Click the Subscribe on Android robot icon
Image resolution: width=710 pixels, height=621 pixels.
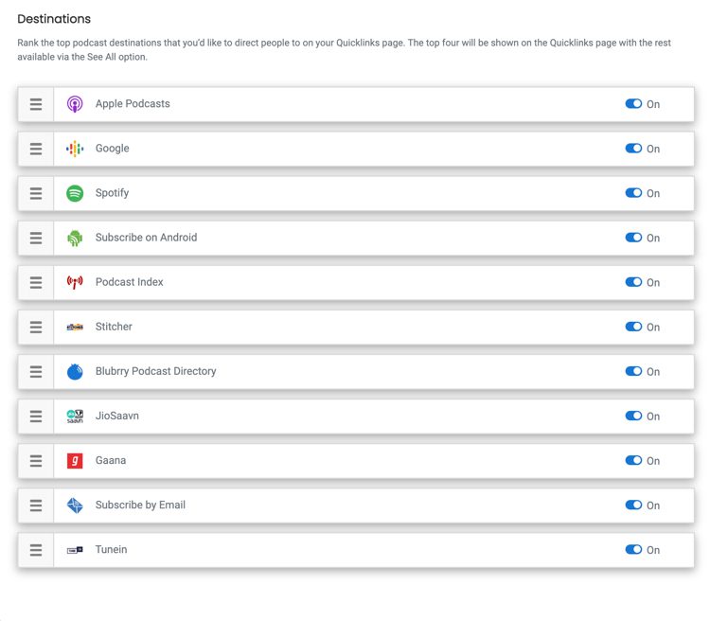click(x=75, y=238)
